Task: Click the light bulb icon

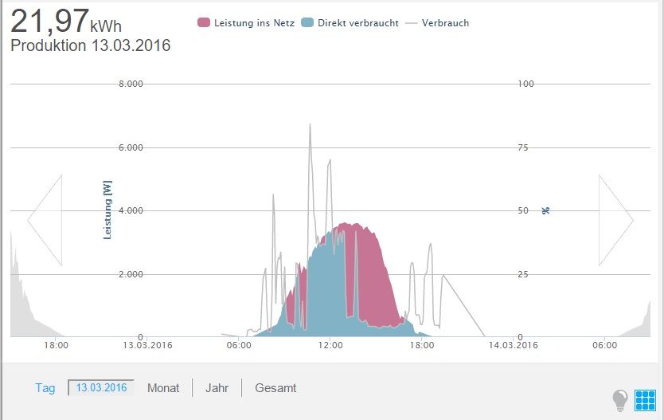Action: coord(619,399)
